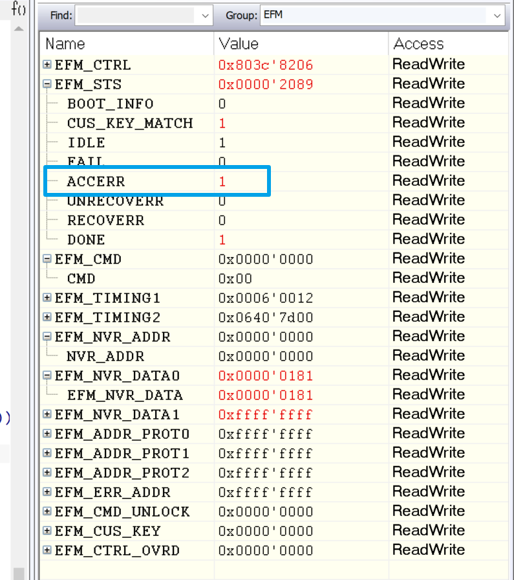Click EFM_NVR_DATA1 value 0xffff'ffff
The height and width of the screenshot is (580, 514).
click(x=266, y=414)
